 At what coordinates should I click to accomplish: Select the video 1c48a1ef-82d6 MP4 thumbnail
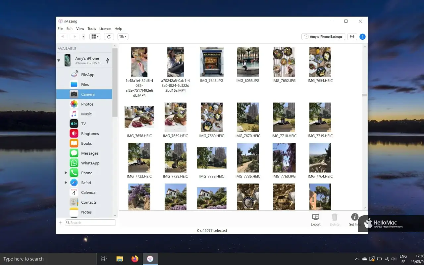139,62
